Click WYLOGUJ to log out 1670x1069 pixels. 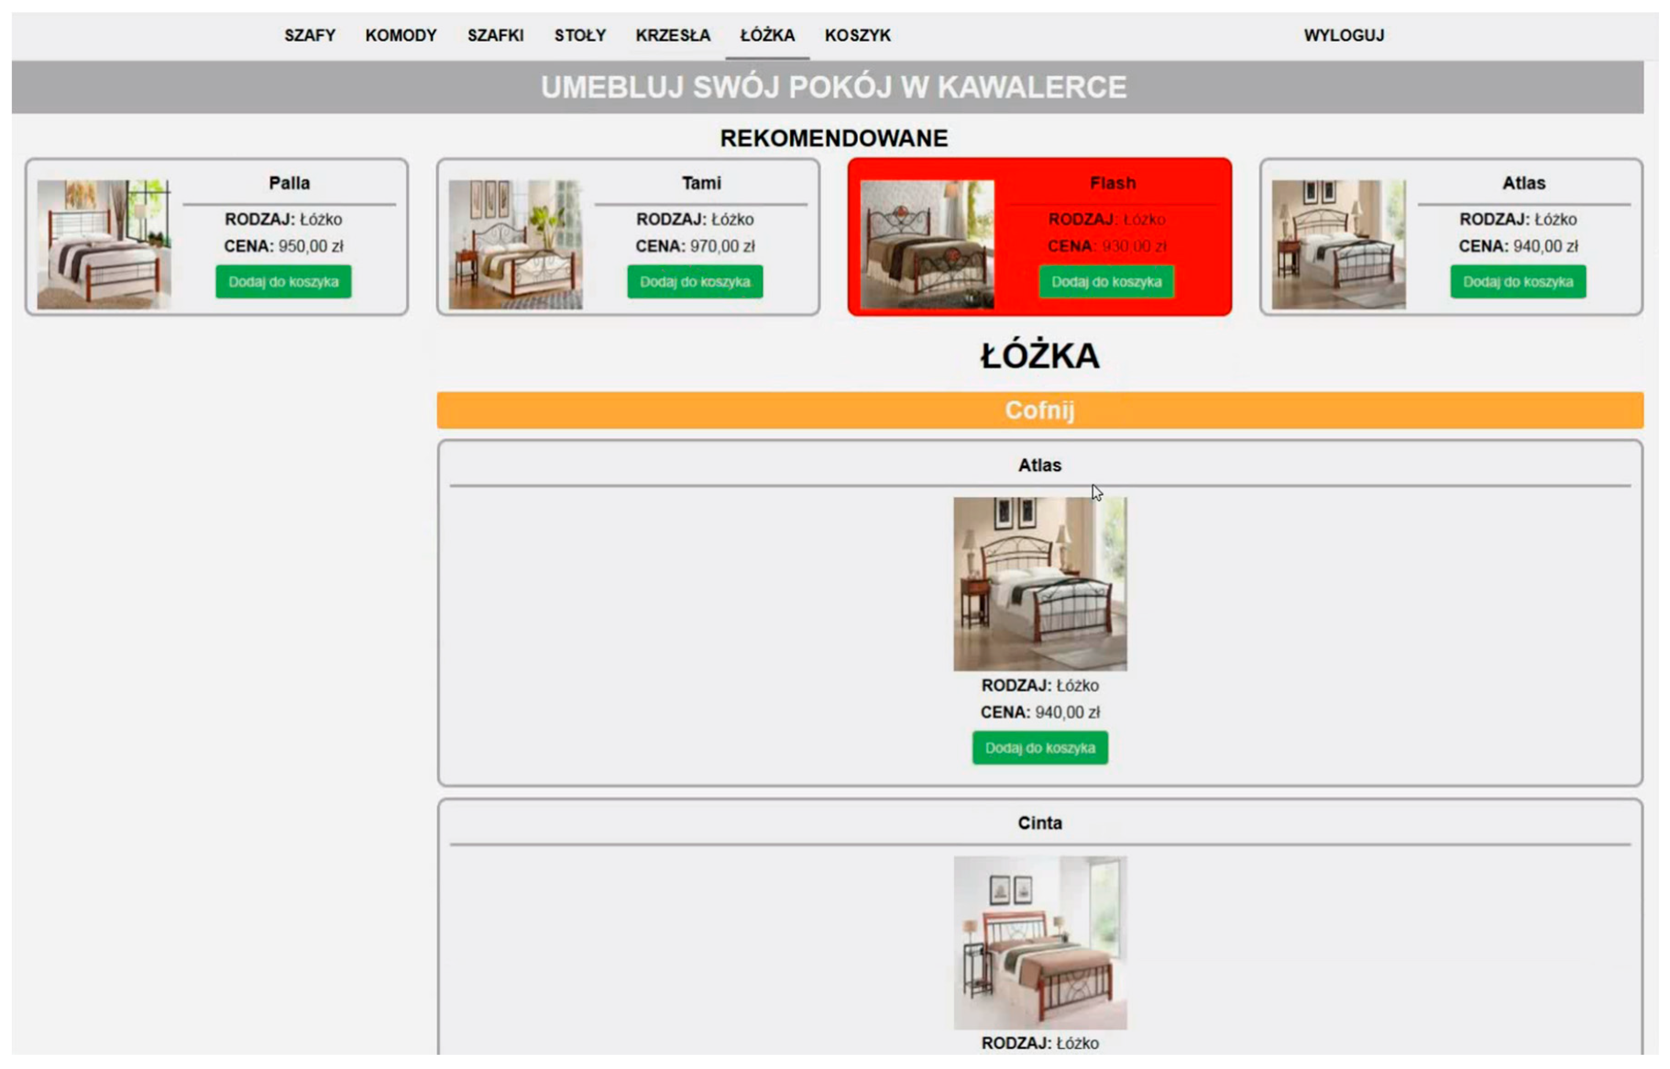[1343, 35]
